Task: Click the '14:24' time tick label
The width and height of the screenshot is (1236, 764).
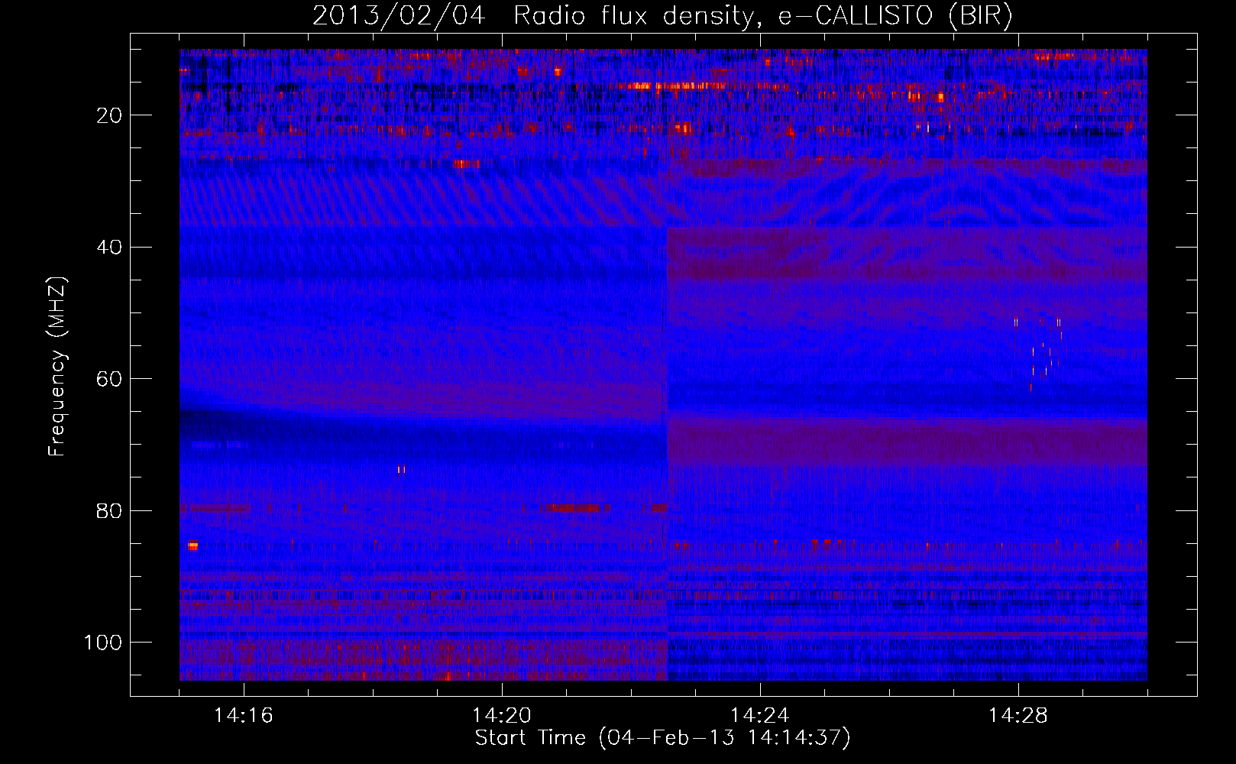Action: [x=760, y=716]
